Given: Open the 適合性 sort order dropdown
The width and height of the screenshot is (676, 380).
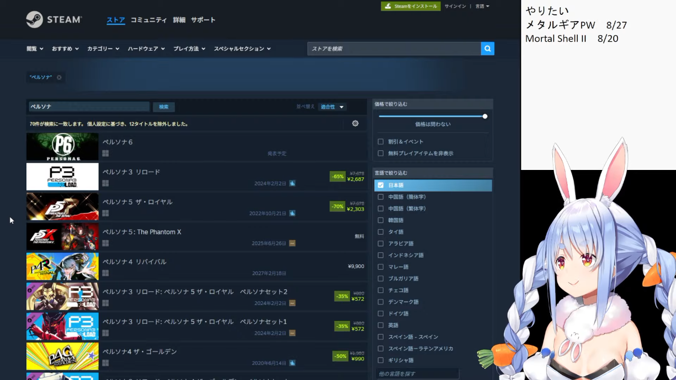Looking at the screenshot, I should pos(332,107).
